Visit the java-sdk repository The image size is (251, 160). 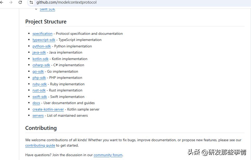pyautogui.click(x=39, y=53)
